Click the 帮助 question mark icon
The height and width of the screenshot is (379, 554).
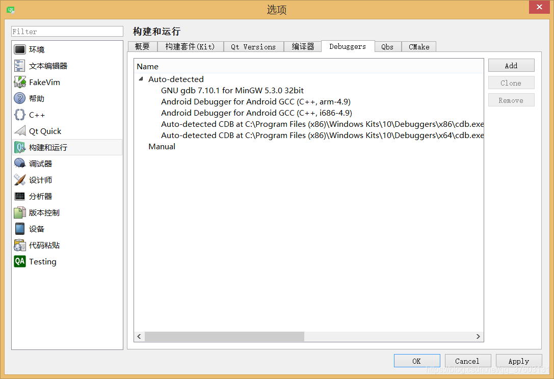click(x=20, y=98)
